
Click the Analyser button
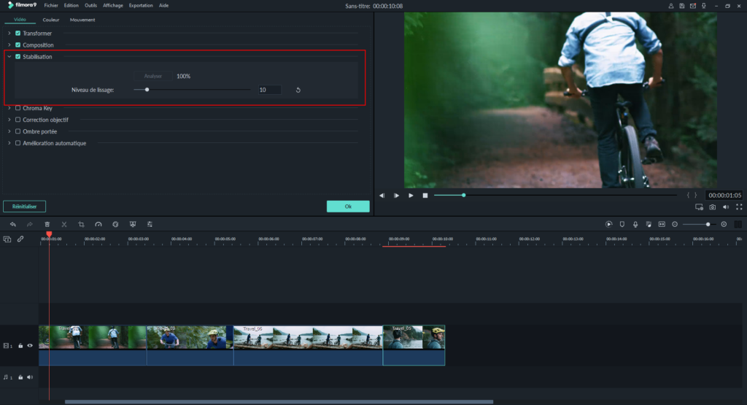click(153, 76)
